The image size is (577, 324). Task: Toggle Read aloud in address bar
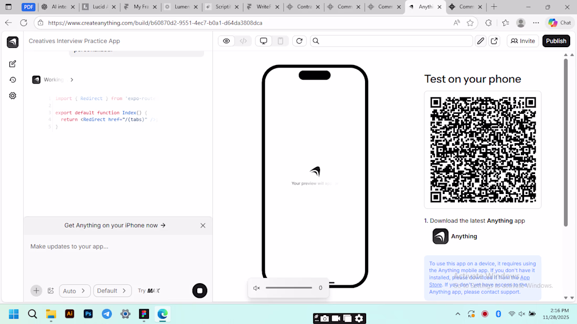tap(457, 23)
